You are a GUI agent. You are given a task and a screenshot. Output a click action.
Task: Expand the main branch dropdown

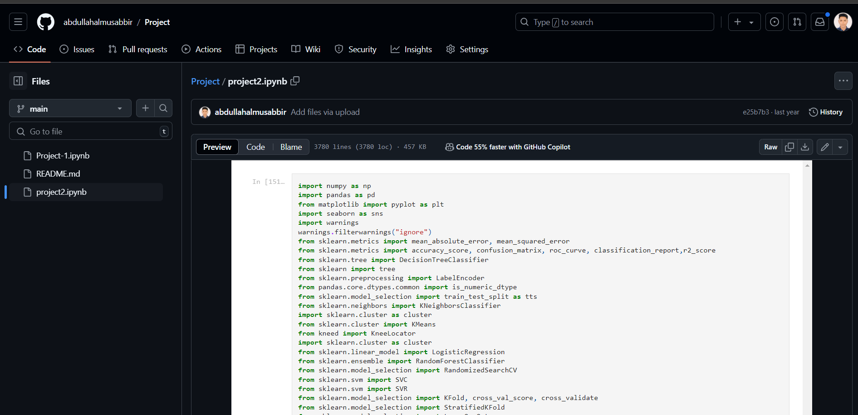(70, 109)
